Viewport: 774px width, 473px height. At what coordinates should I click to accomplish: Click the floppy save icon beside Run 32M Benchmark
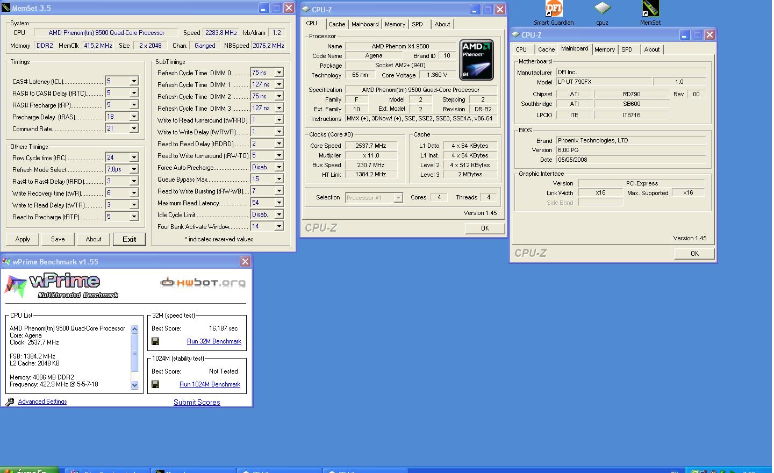click(155, 341)
